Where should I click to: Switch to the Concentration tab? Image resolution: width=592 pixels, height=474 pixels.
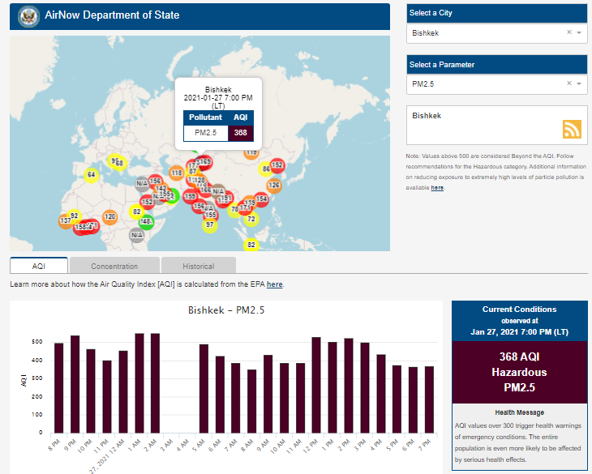coord(114,266)
